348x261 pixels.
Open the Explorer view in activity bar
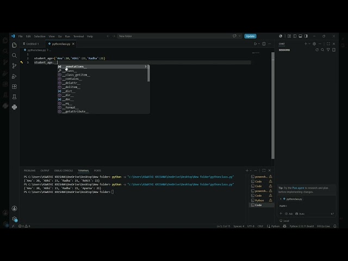[15, 45]
